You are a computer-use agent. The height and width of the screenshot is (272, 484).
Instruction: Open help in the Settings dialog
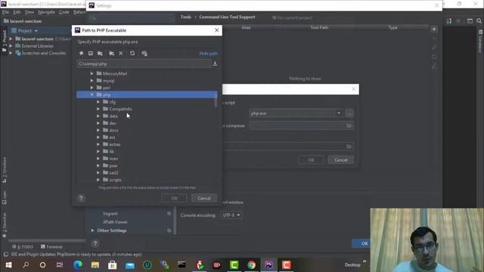coord(95,243)
